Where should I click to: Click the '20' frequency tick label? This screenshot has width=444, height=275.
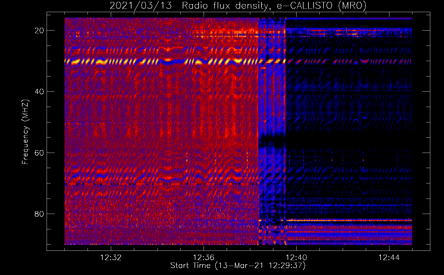39,31
